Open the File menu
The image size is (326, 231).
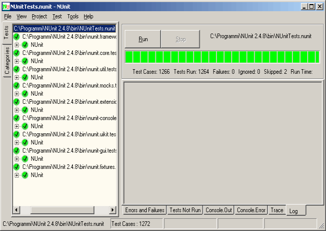8,16
